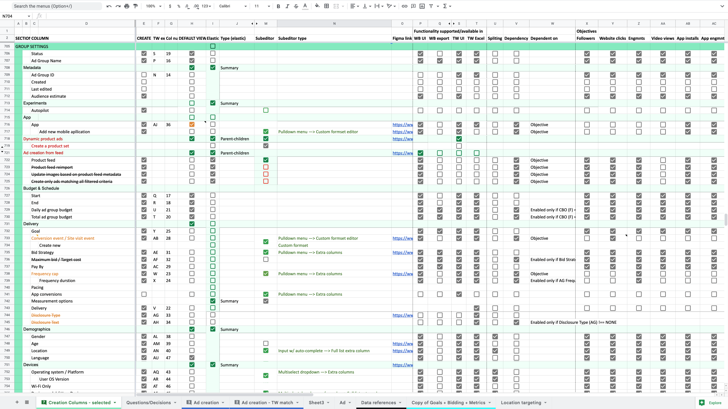Apply strikethrough formatting

[x=296, y=6]
